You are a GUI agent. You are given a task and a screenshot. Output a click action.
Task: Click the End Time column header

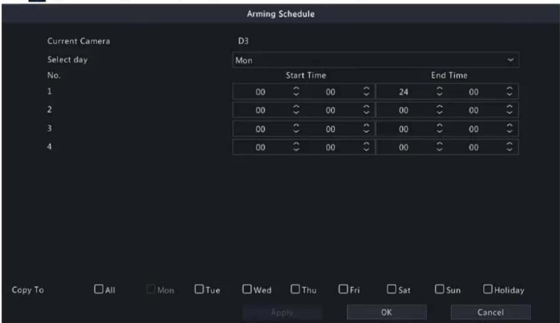[449, 76]
